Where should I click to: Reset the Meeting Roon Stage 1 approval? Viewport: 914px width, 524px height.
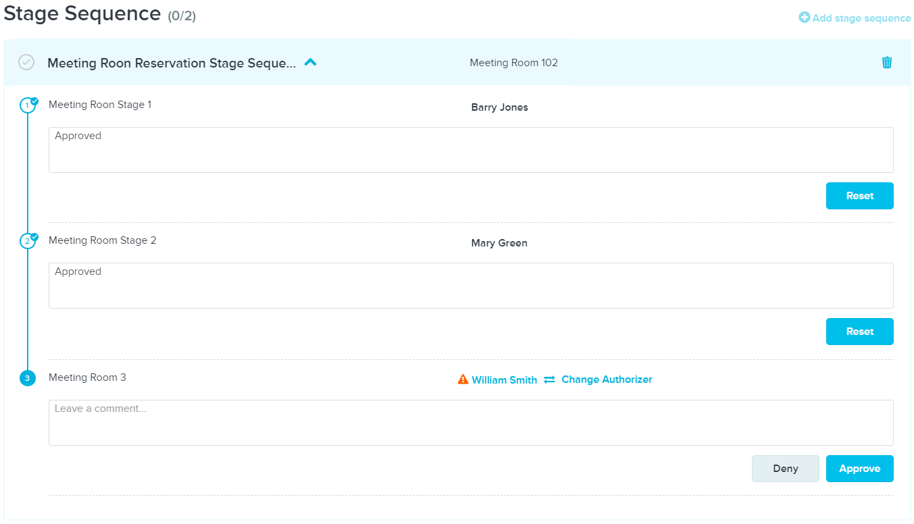[x=860, y=196]
